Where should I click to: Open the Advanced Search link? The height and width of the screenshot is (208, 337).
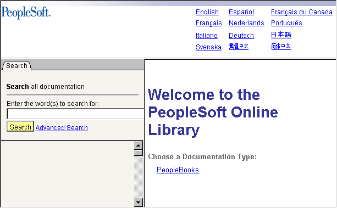62,128
